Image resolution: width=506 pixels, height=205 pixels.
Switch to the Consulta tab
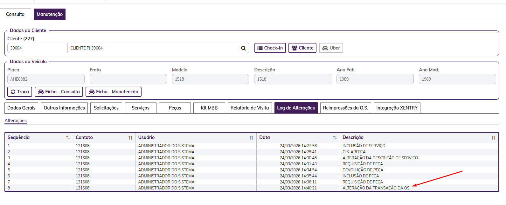[15, 14]
